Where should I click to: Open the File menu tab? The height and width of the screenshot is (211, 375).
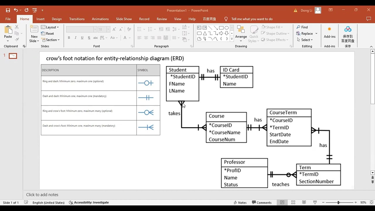click(8, 19)
